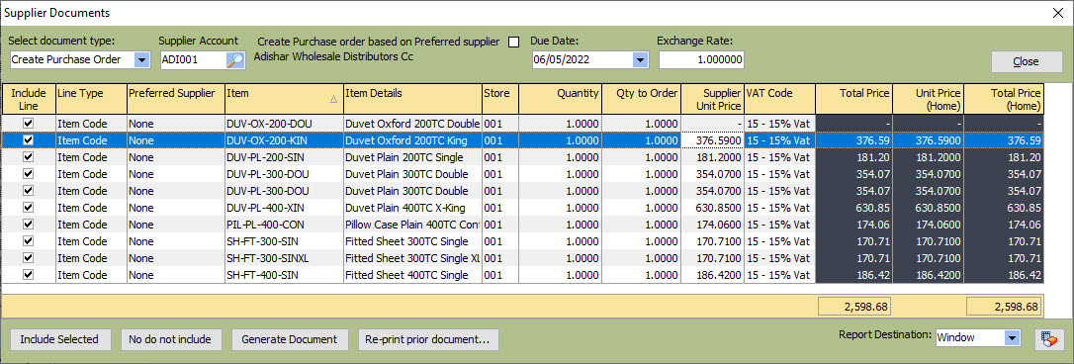Click Duvet Plain 400TC X-King details cell

click(412, 208)
